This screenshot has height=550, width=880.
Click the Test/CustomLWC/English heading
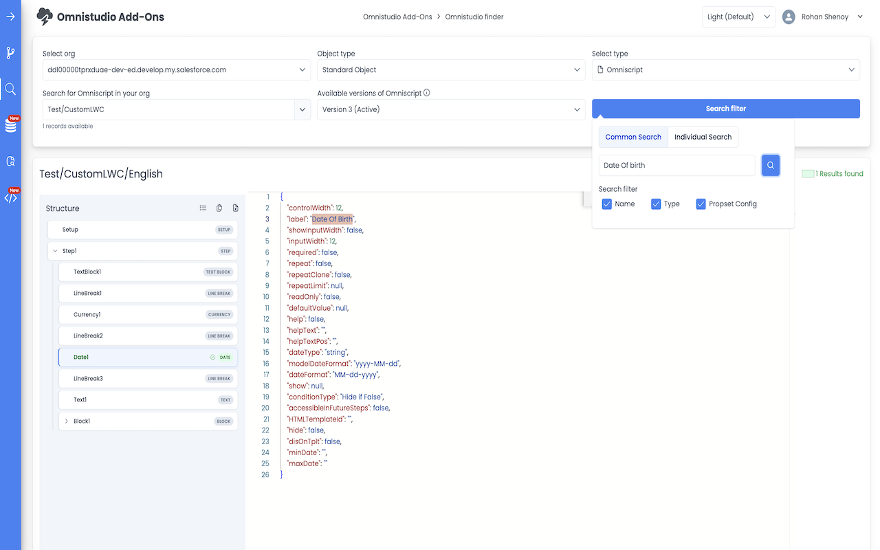pyautogui.click(x=101, y=174)
